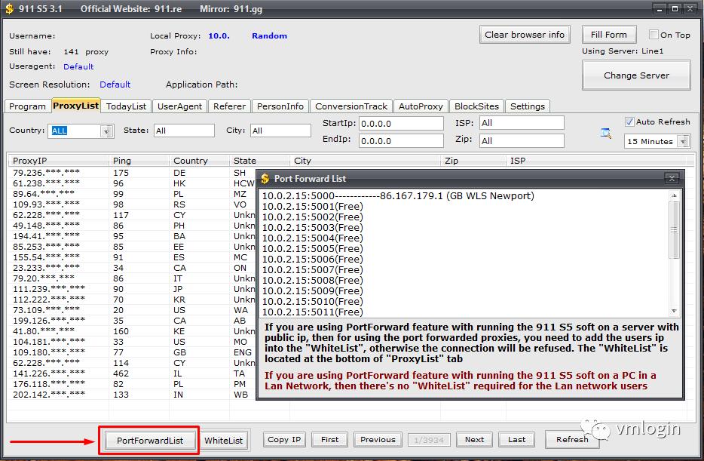Switch to the TodayList tab
704x461 pixels.
[127, 106]
